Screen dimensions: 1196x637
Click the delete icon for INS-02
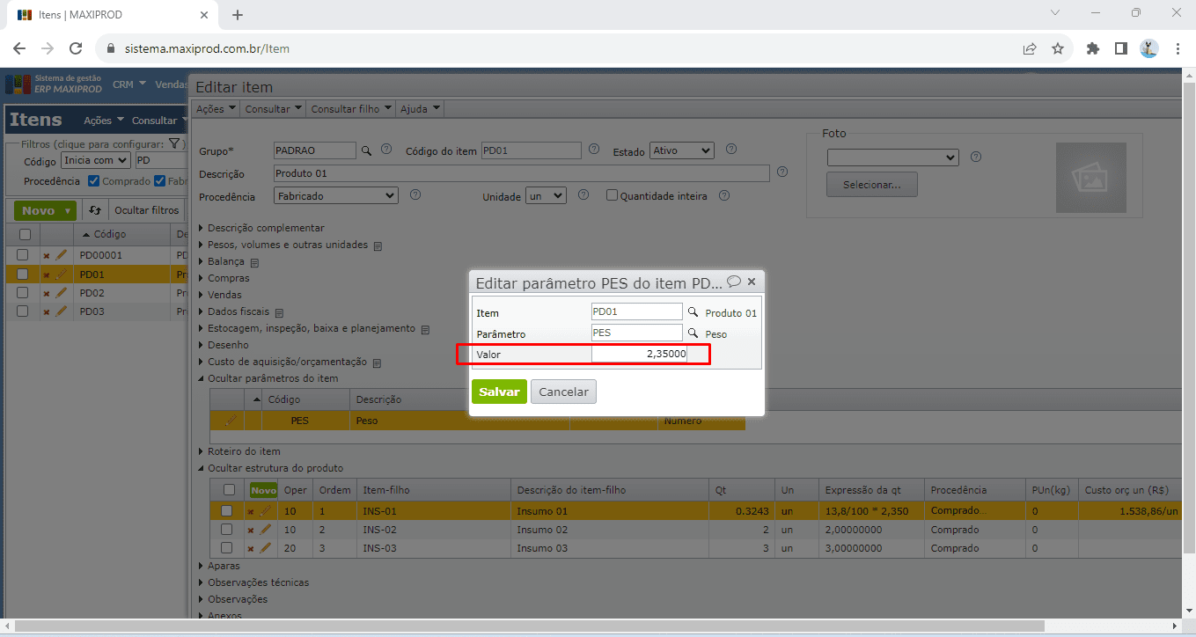click(251, 531)
